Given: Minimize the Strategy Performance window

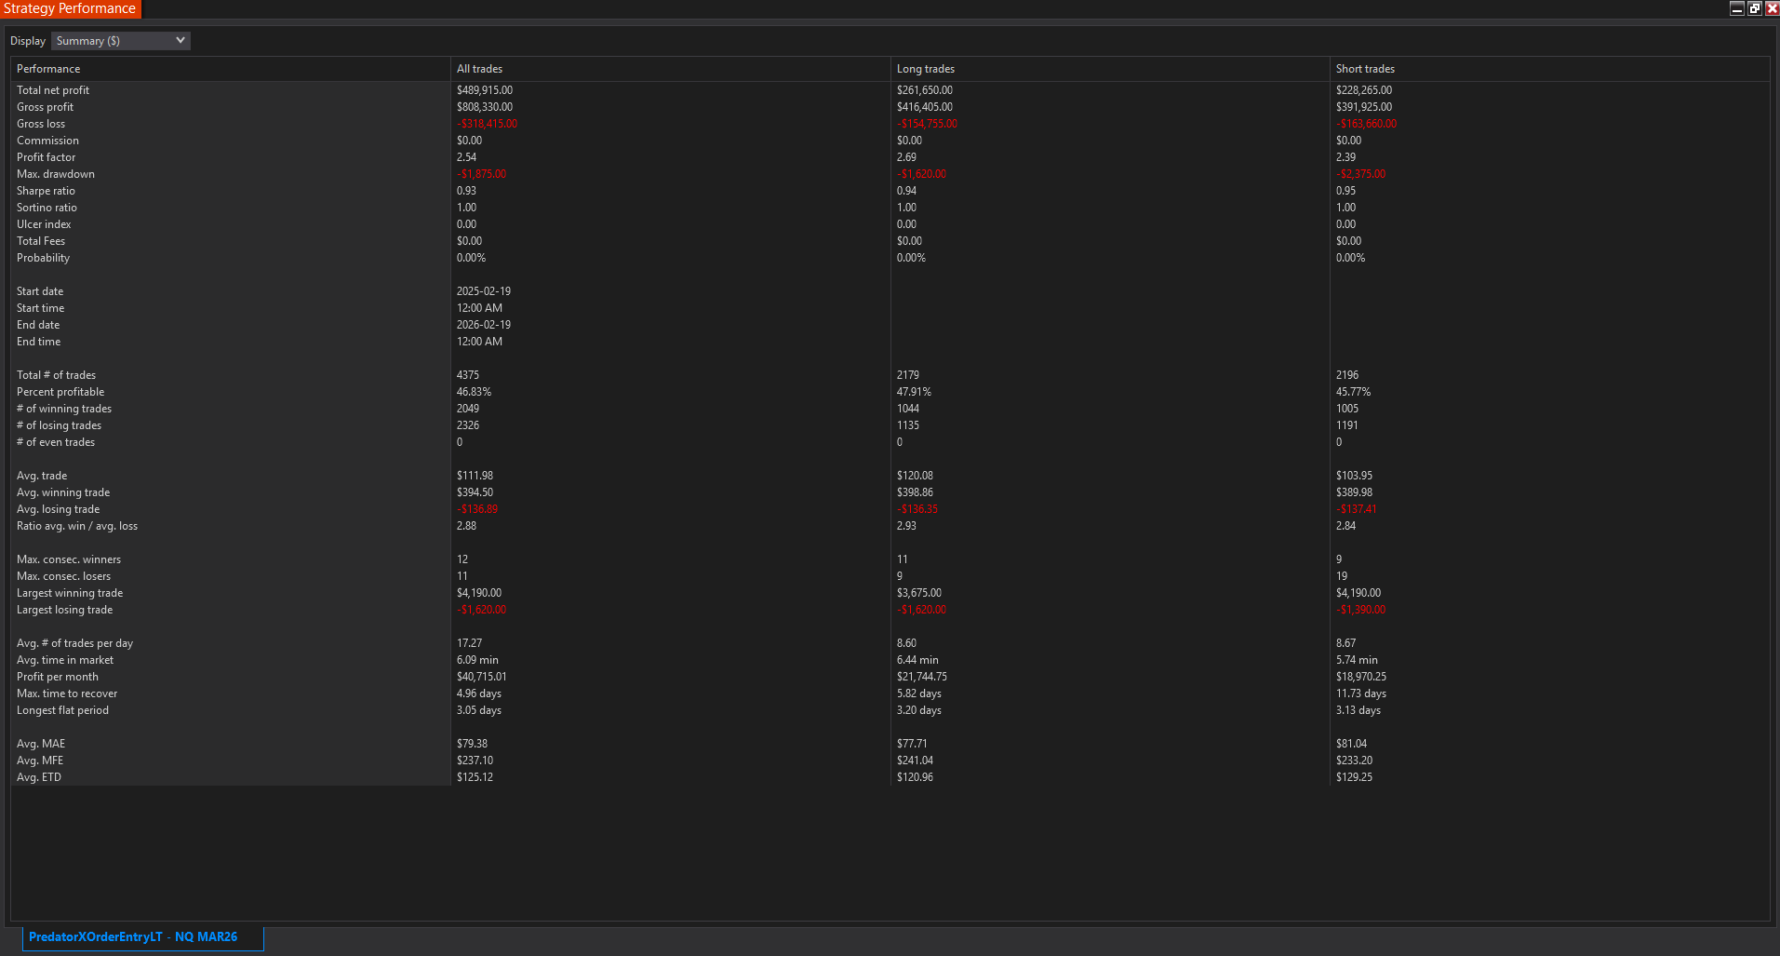Looking at the screenshot, I should [1736, 8].
